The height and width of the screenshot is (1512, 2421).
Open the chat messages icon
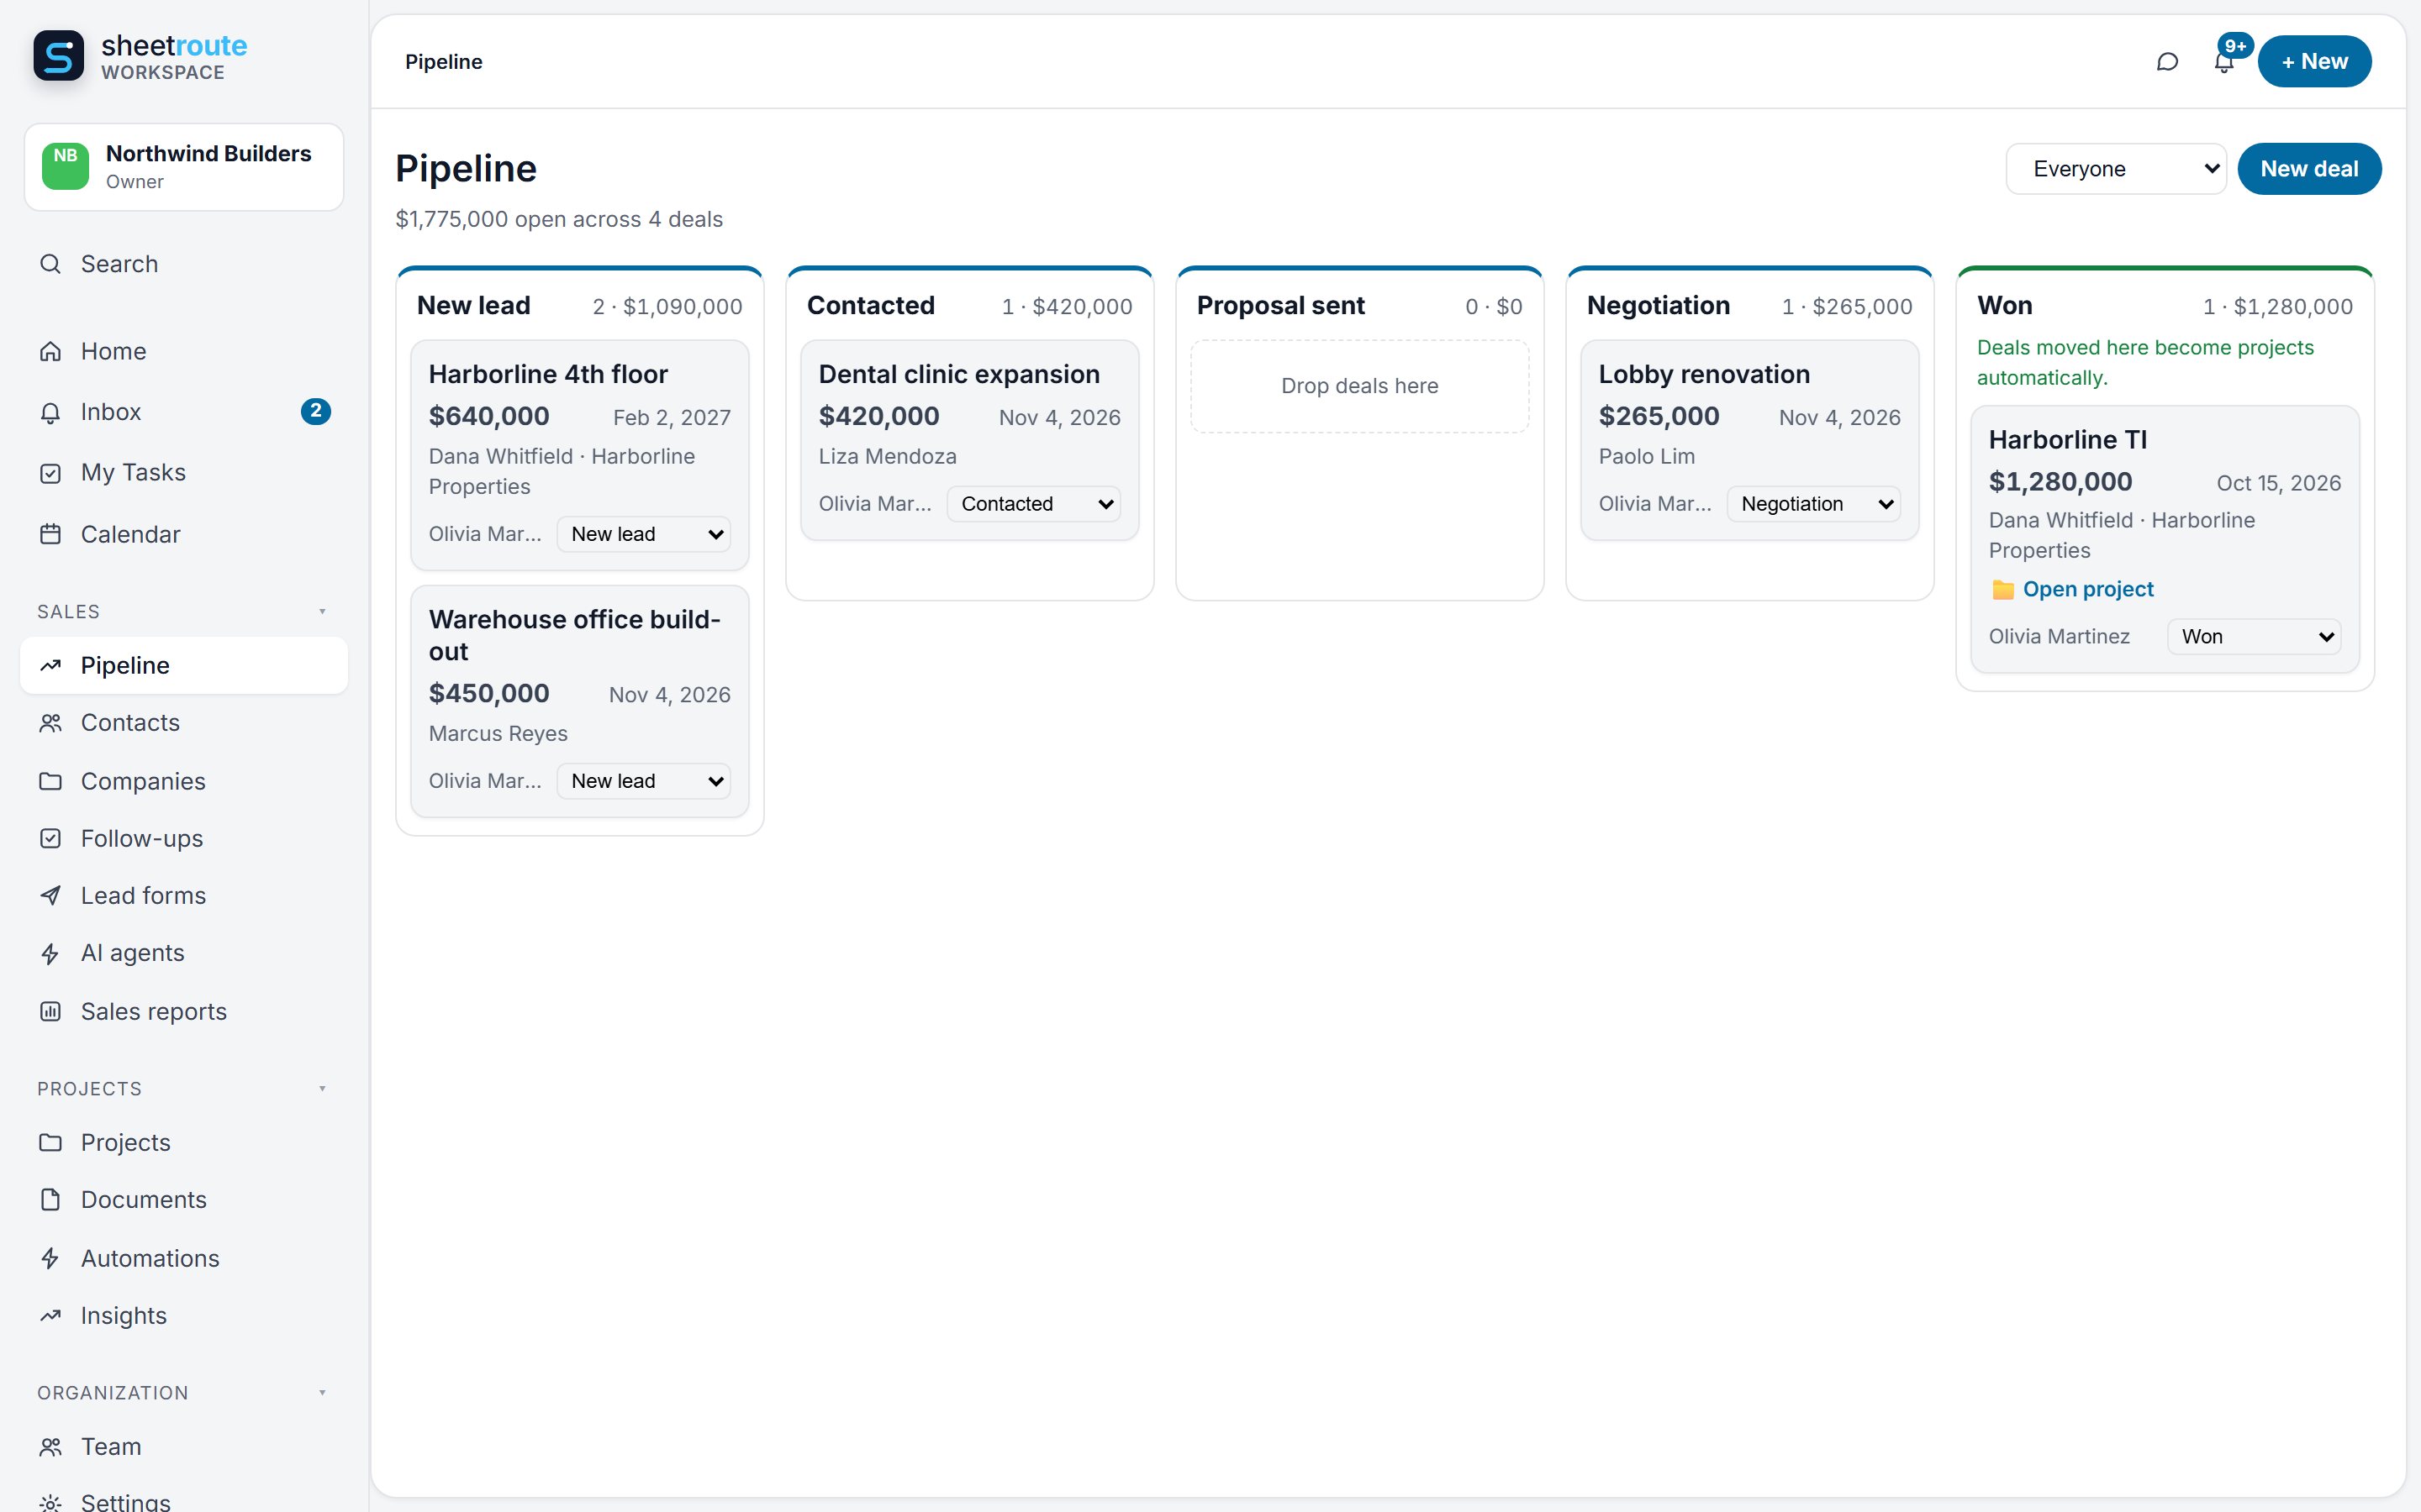pos(2167,62)
